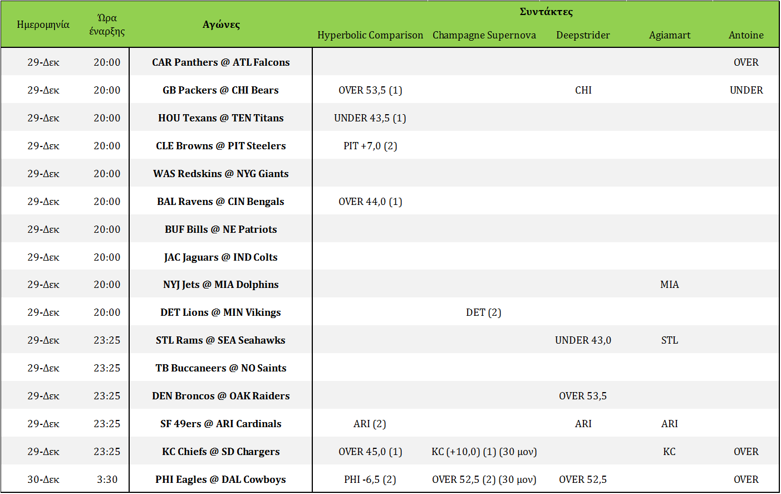
Task: Click the Deepstrider column header
Action: point(583,35)
